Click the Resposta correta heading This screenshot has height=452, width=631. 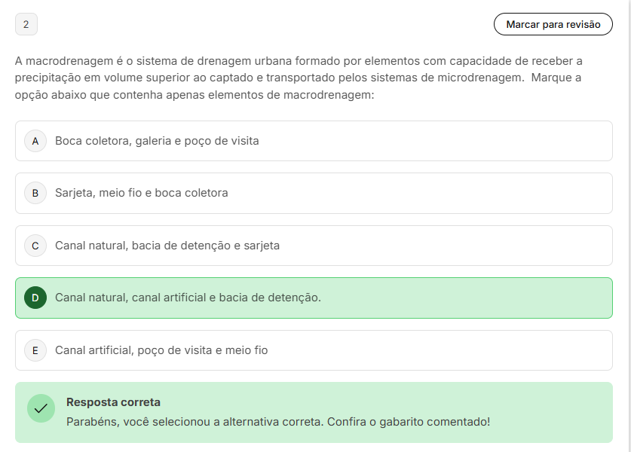tap(114, 402)
